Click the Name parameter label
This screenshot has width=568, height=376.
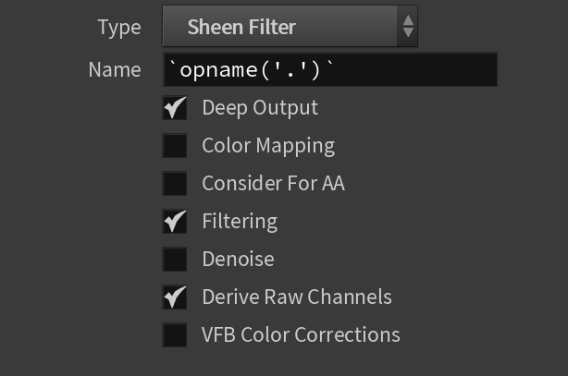coord(115,69)
